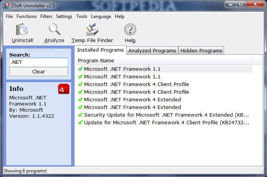Open the Help menu in menu bar
This screenshot has height=177, width=267.
click(x=119, y=16)
